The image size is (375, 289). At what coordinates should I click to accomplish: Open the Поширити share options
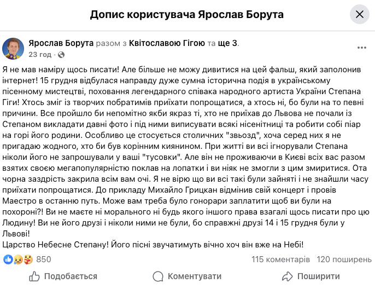click(319, 276)
